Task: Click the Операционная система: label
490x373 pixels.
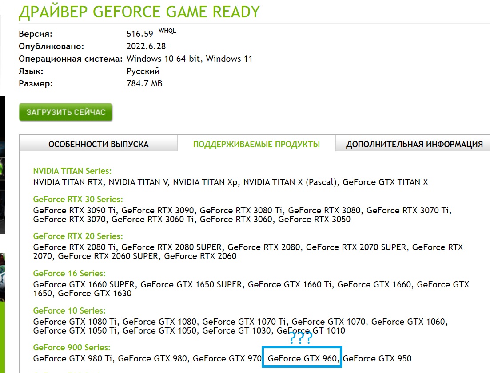Action: pyautogui.click(x=71, y=59)
